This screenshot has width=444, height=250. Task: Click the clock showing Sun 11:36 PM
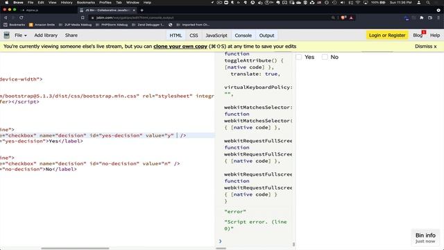[401, 3]
